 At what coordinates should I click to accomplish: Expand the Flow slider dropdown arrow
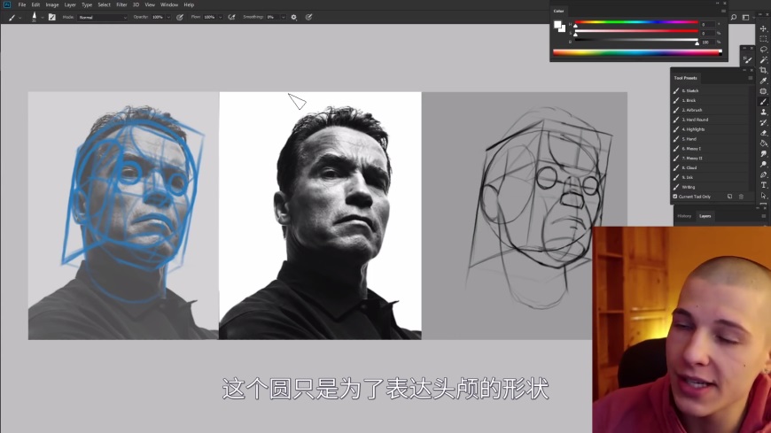click(221, 17)
